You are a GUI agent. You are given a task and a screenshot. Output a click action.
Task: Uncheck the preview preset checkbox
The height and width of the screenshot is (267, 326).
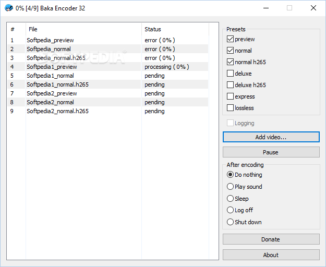[230, 39]
